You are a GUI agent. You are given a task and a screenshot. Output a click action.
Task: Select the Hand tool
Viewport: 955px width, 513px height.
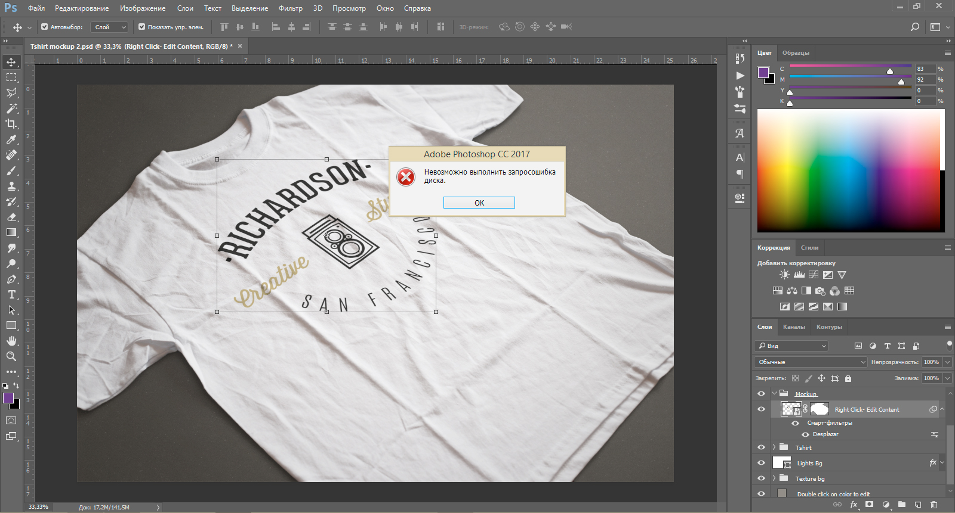(11, 341)
